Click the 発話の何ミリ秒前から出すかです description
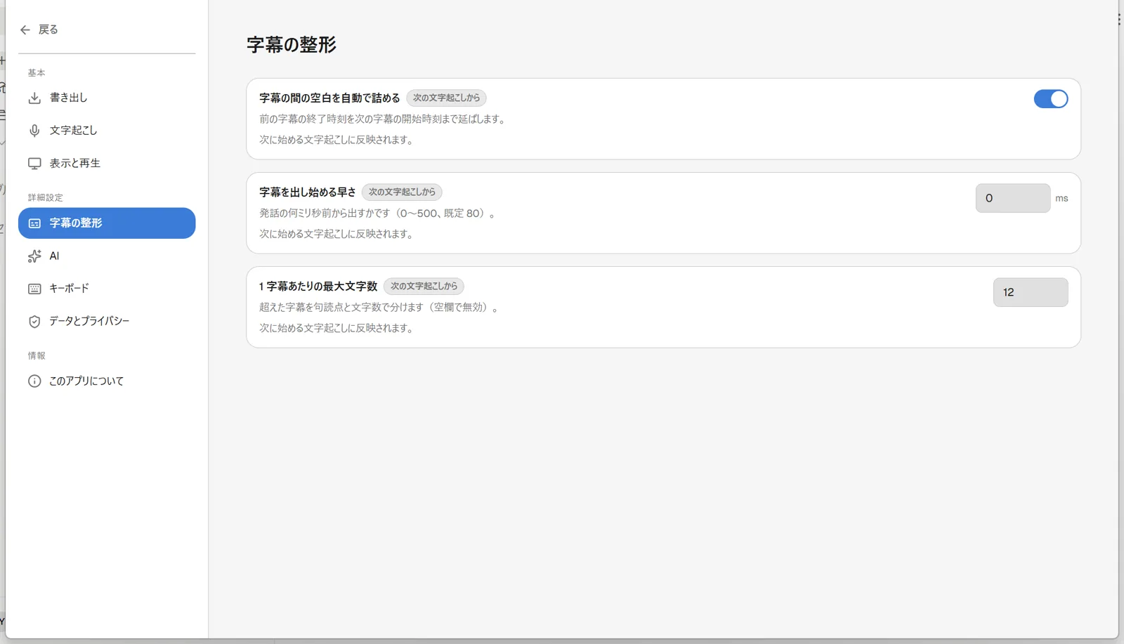The width and height of the screenshot is (1124, 644). tap(377, 213)
